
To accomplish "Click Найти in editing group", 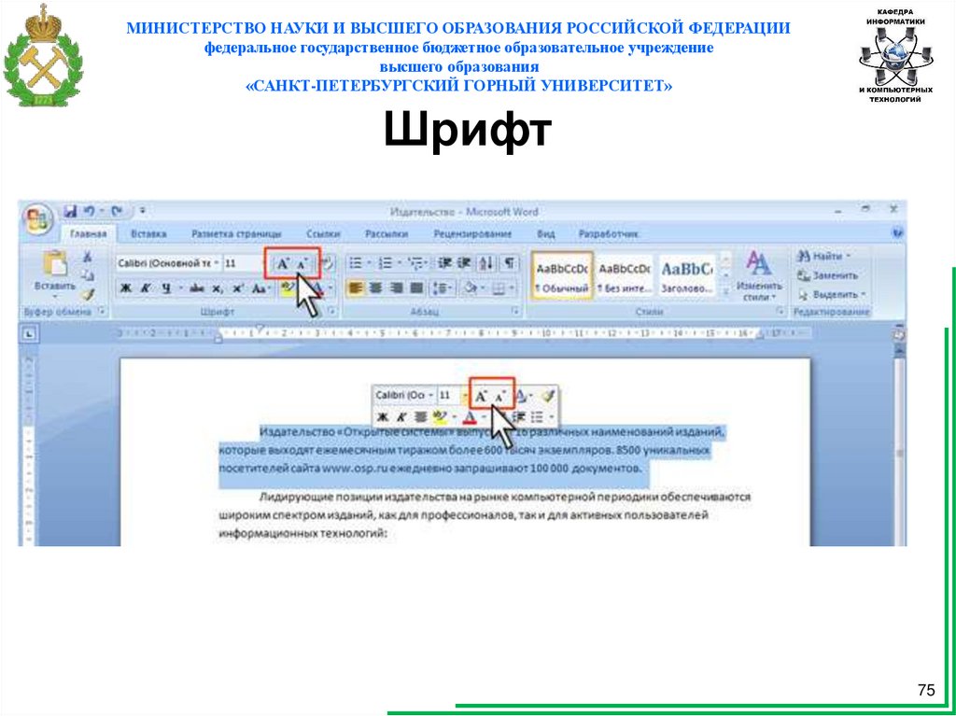I will (823, 256).
